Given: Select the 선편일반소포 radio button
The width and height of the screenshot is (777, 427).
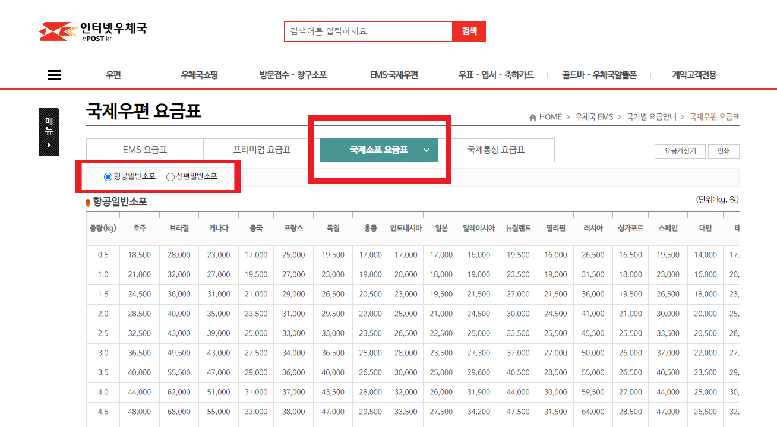Looking at the screenshot, I should click(170, 176).
